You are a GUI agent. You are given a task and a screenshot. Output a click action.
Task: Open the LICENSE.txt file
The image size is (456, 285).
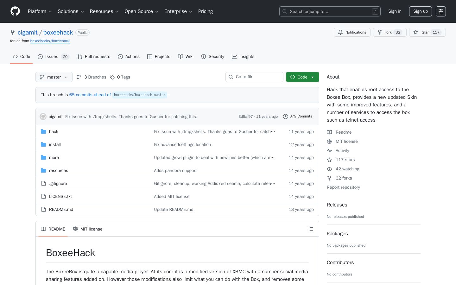pyautogui.click(x=60, y=196)
